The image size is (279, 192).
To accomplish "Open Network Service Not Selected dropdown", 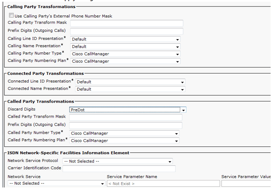I will 57,183.
